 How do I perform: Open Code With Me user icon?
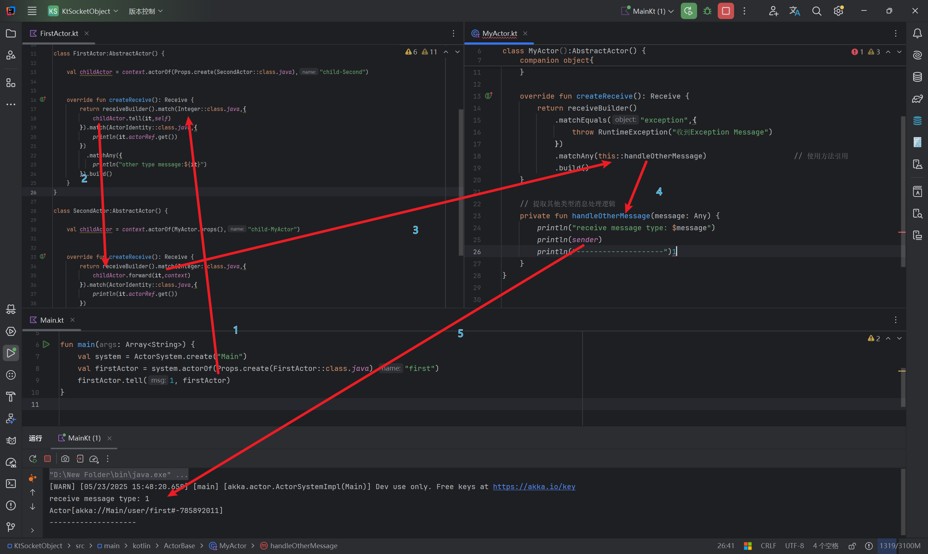pos(773,11)
